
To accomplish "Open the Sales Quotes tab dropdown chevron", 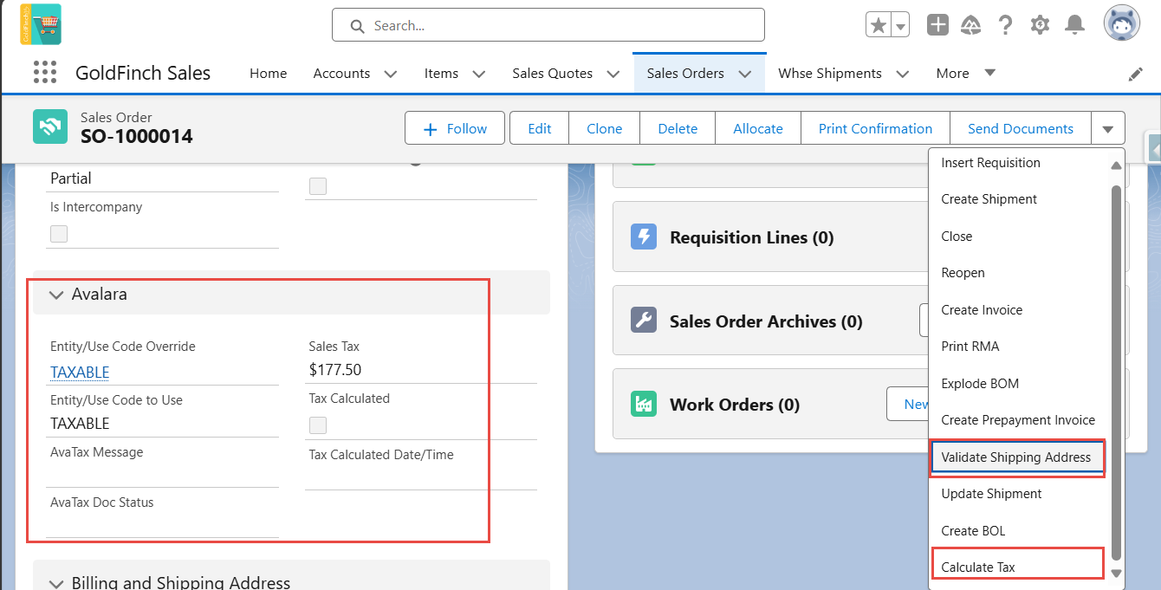I will [x=613, y=75].
